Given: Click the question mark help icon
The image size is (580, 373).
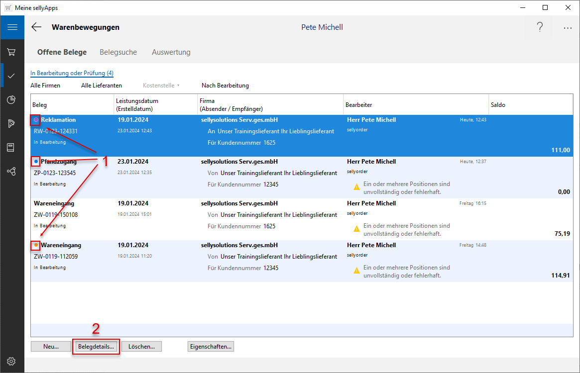Looking at the screenshot, I should [x=540, y=27].
